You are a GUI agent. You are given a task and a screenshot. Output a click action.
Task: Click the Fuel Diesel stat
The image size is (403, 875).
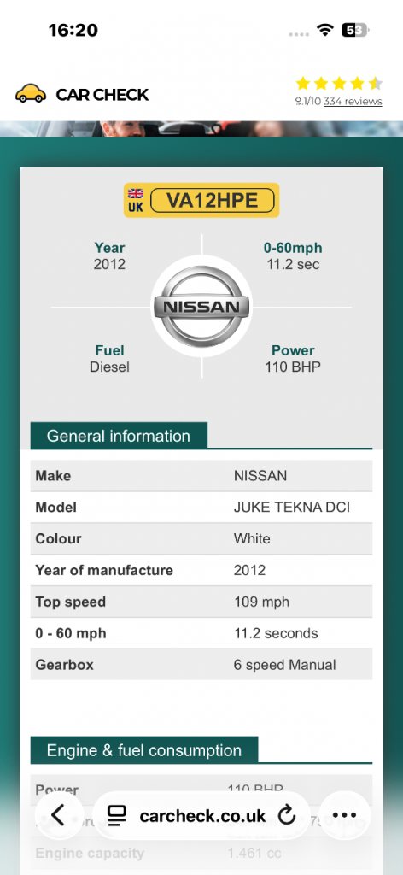click(110, 358)
